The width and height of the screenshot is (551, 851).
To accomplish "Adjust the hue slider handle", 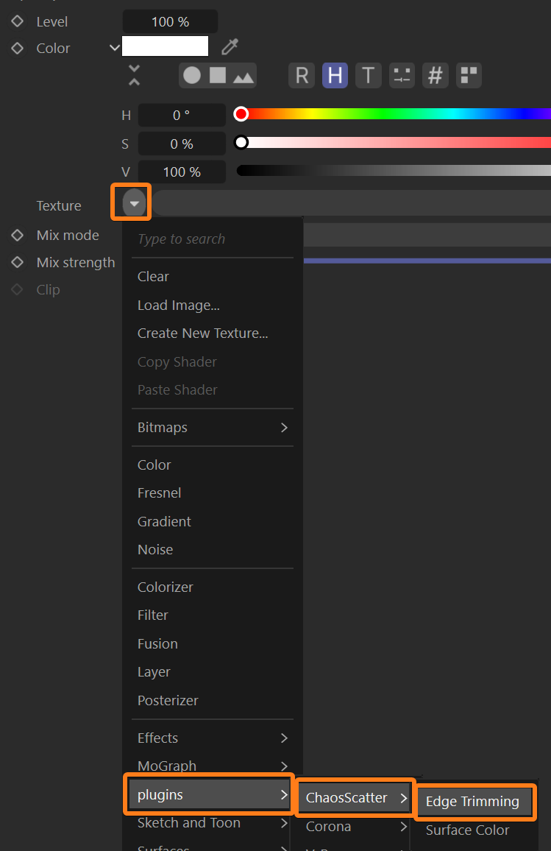I will point(241,114).
